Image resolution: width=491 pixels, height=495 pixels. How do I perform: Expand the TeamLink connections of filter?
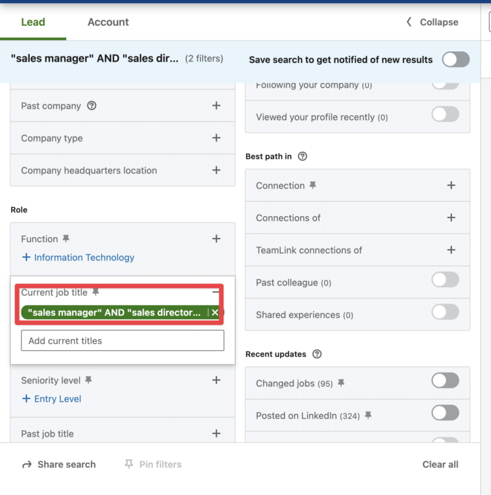coord(451,250)
